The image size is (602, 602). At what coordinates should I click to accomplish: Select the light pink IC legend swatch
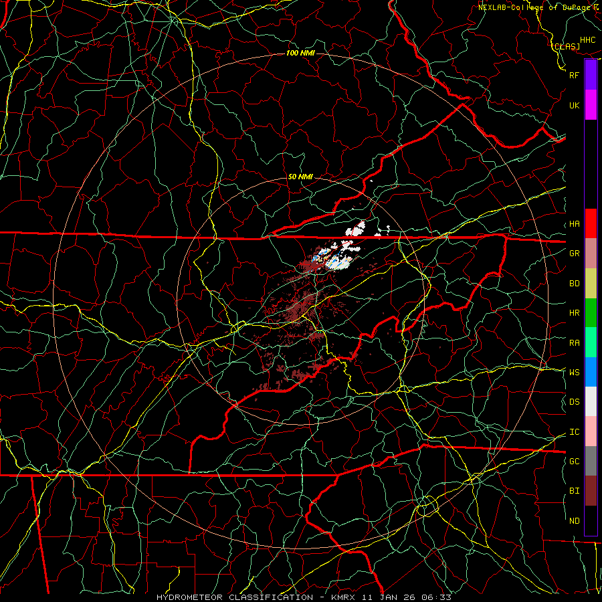click(x=591, y=431)
